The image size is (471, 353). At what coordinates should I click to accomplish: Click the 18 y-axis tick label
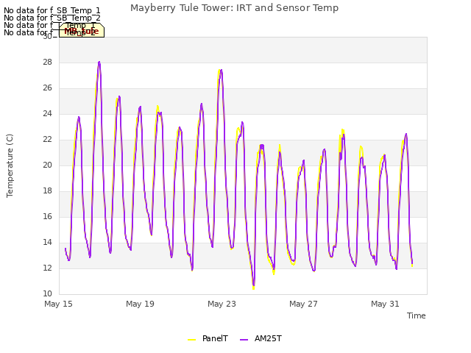[x=47, y=191]
